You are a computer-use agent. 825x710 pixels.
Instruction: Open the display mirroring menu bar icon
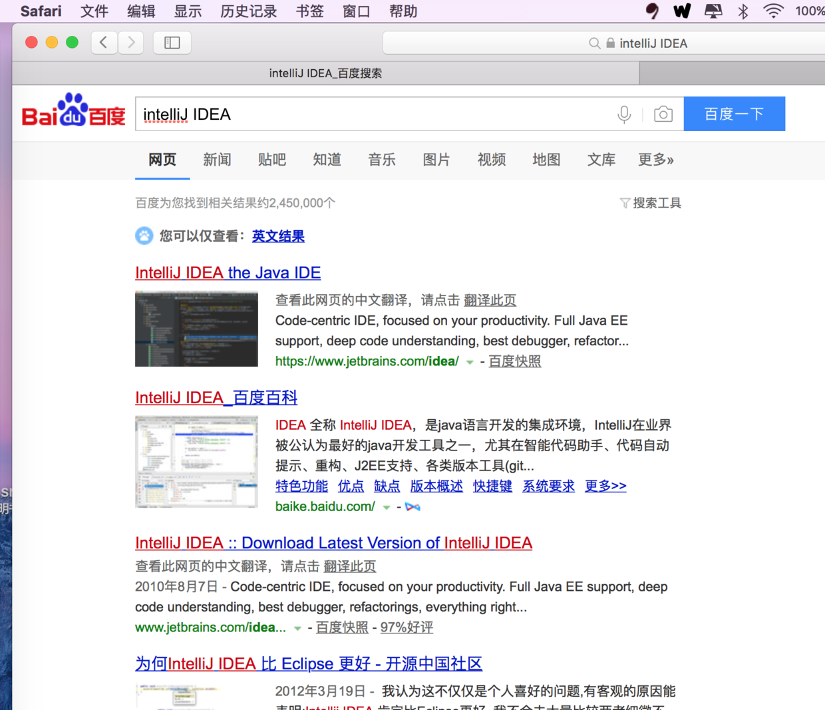713,11
